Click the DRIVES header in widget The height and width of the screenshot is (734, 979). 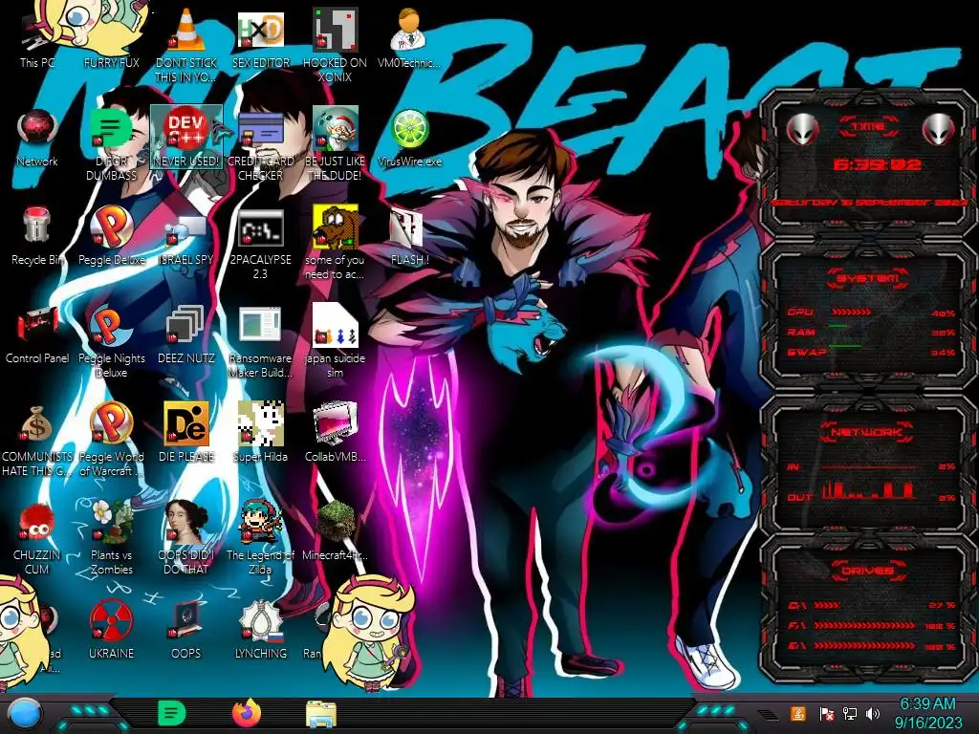[x=868, y=571]
